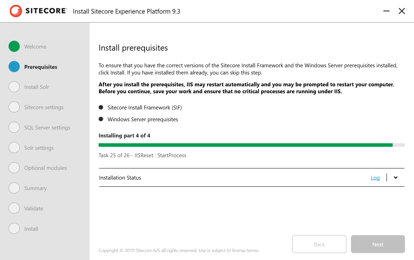
Task: Select the Install Solr step circle
Action: pyautogui.click(x=14, y=87)
